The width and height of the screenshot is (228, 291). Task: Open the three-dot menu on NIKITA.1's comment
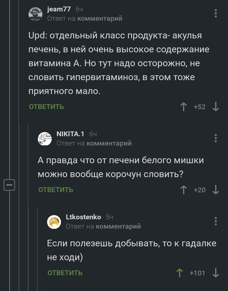[x=215, y=138]
